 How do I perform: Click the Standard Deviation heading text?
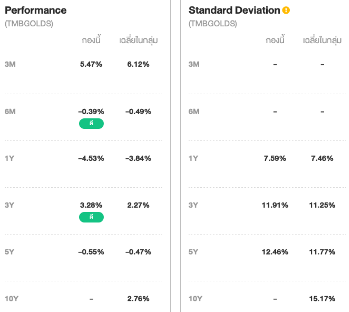234,10
